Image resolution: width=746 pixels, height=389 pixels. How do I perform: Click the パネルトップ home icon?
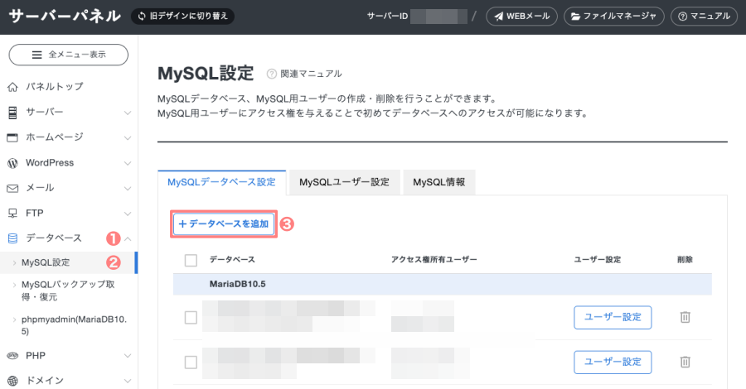coord(12,87)
